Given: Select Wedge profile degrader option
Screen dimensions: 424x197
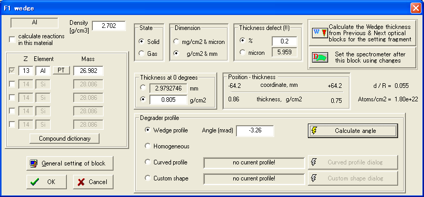Looking at the screenshot, I should tap(147, 130).
